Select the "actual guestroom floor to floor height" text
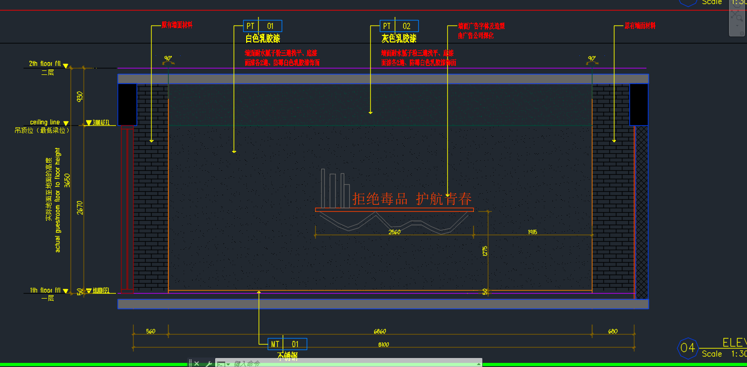This screenshot has width=747, height=367. [x=58, y=200]
